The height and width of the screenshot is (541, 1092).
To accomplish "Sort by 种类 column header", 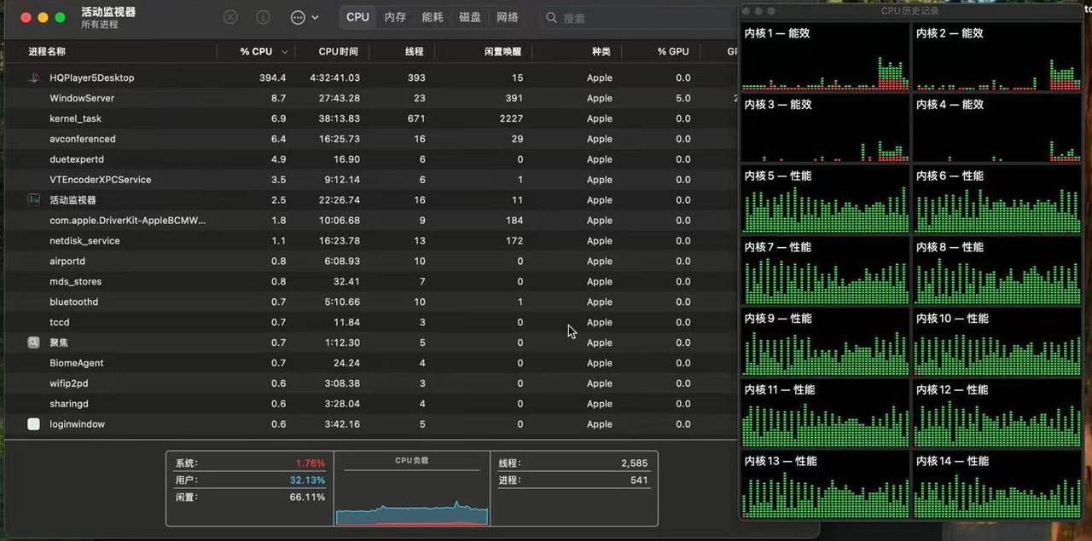I will click(601, 52).
